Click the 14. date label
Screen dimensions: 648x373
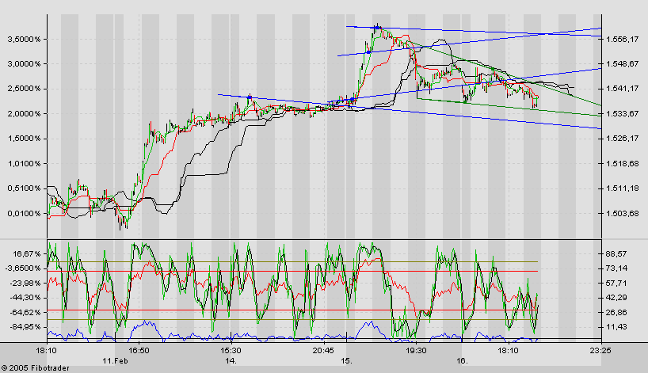(231, 361)
